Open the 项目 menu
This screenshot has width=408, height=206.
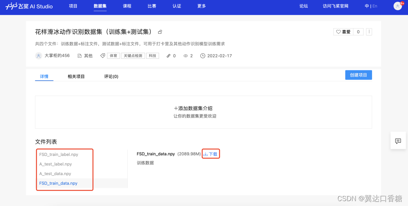point(73,6)
